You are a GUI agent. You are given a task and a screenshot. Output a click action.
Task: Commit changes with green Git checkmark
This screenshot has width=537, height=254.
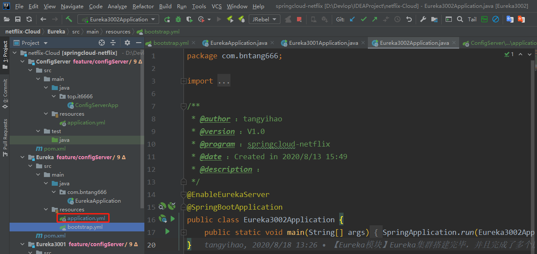coord(364,19)
